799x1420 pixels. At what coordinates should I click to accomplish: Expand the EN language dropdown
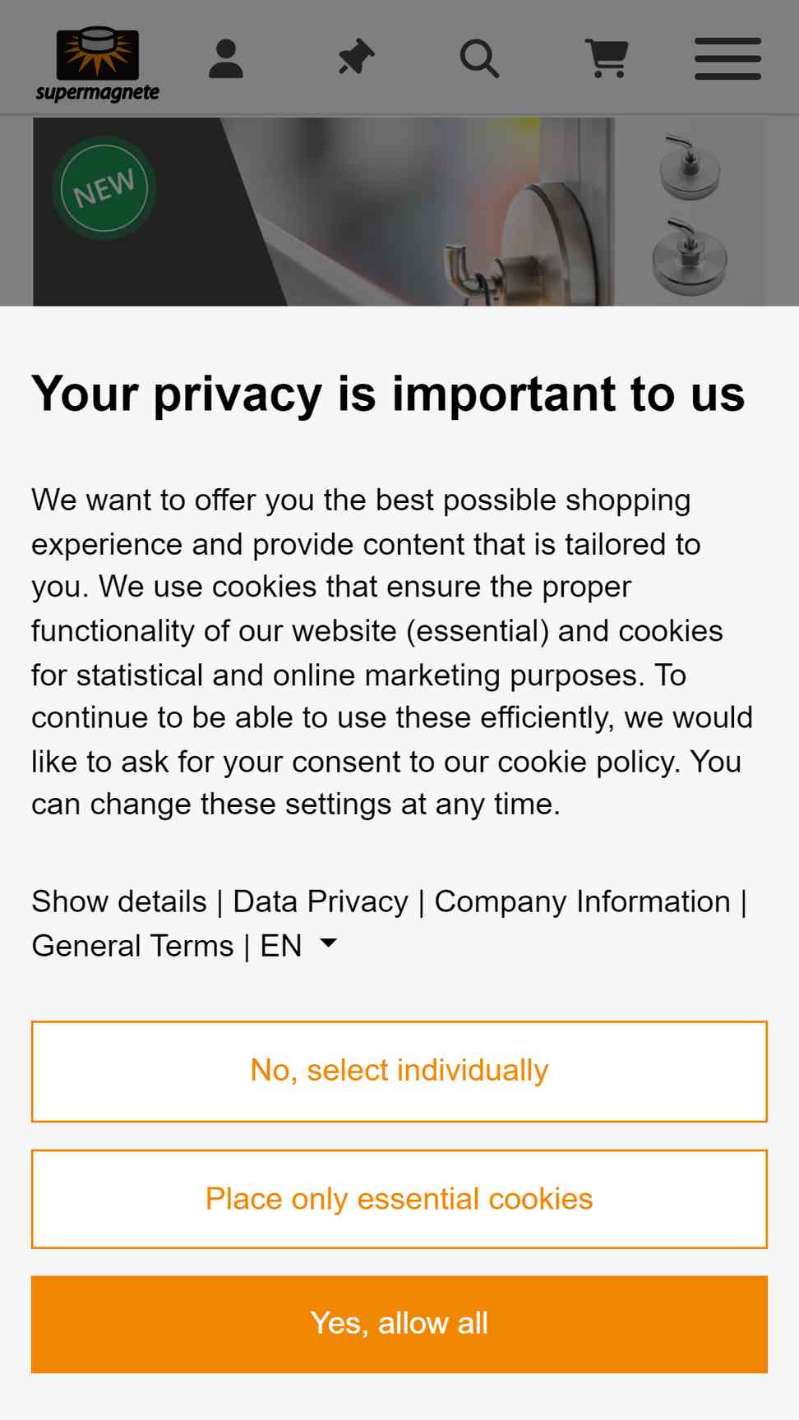299,946
